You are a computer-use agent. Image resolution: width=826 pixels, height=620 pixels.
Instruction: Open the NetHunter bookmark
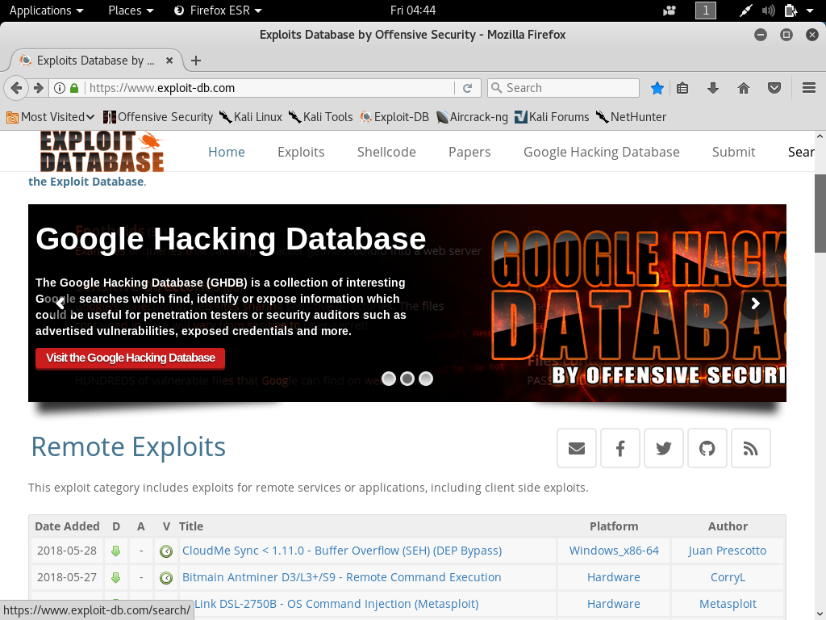tap(631, 117)
